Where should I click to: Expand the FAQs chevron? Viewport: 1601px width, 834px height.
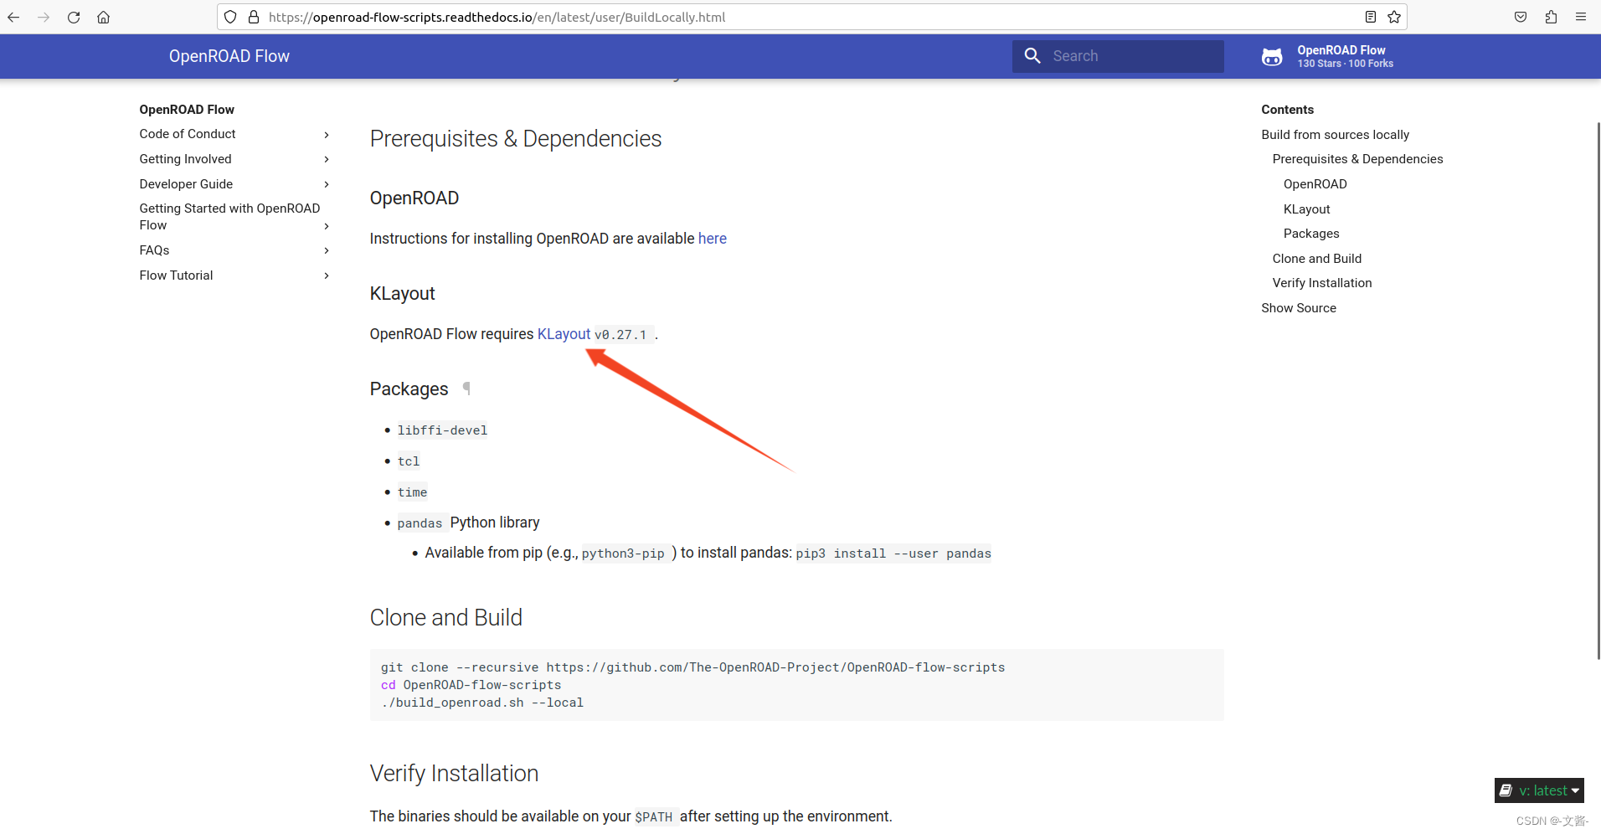(327, 250)
